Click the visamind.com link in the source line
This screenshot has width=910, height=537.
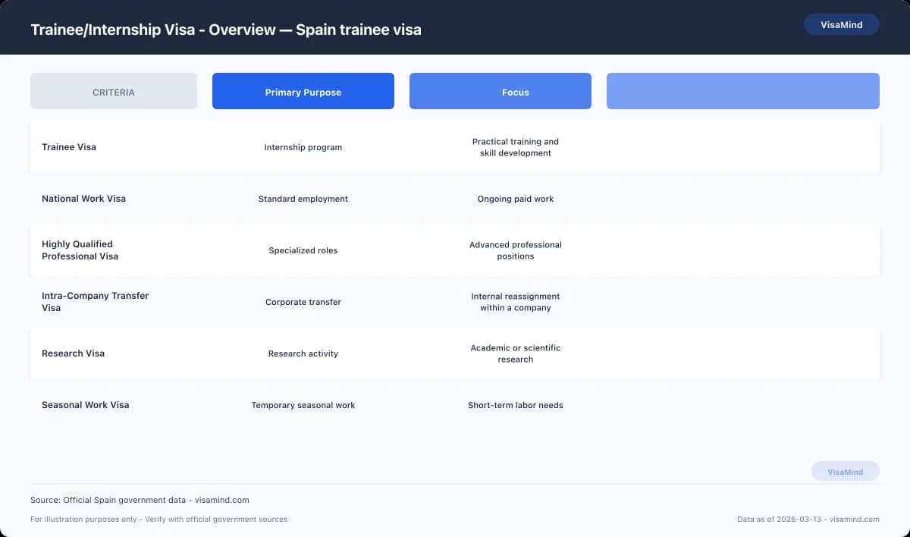[221, 500]
